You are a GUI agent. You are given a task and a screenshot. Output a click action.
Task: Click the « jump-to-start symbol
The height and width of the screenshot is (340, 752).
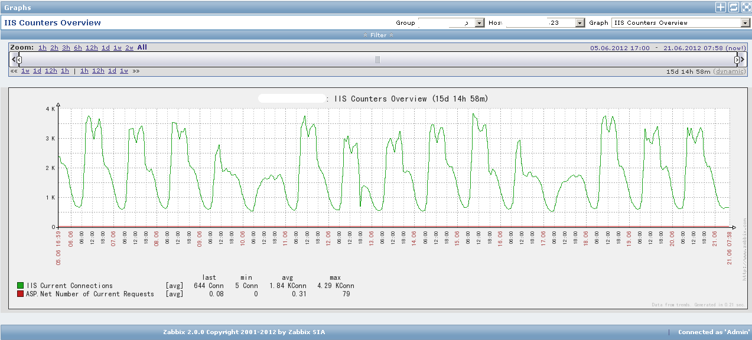click(14, 71)
